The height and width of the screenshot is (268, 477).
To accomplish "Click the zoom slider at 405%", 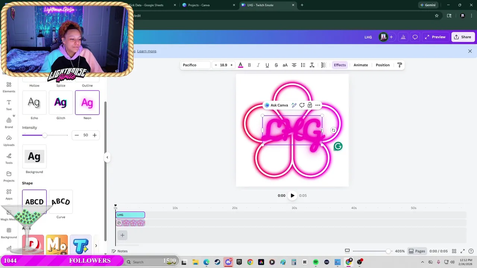I will point(389,251).
